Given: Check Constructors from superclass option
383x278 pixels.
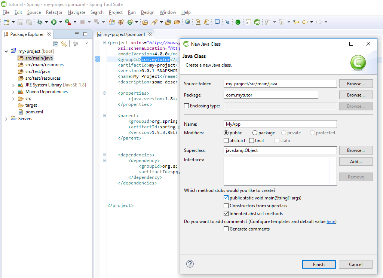Looking at the screenshot, I should click(226, 206).
